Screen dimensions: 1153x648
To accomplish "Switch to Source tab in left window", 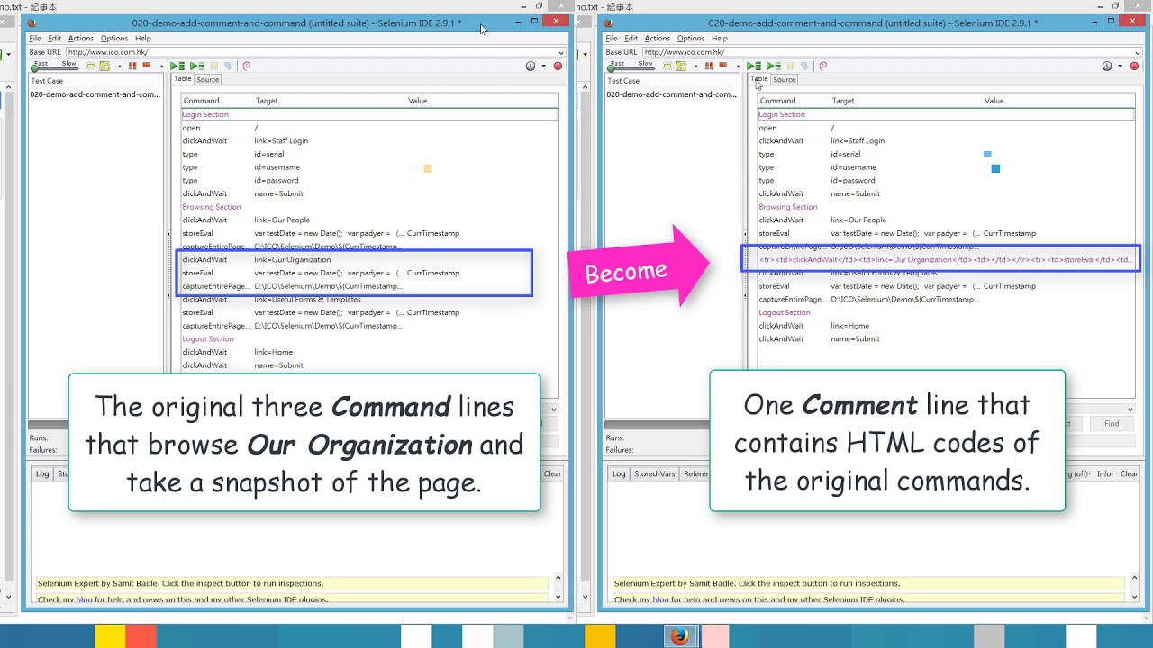I will [208, 79].
